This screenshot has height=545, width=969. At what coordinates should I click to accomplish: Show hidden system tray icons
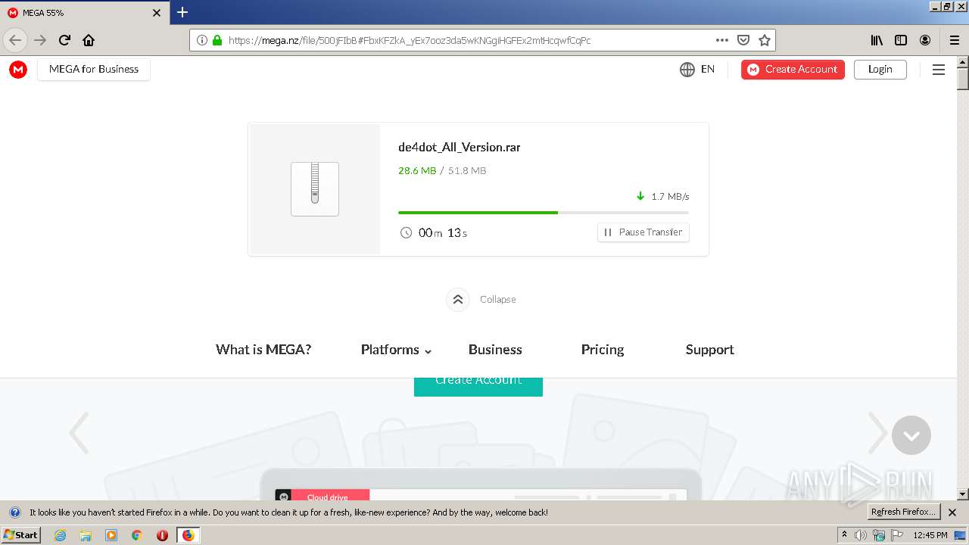[844, 535]
